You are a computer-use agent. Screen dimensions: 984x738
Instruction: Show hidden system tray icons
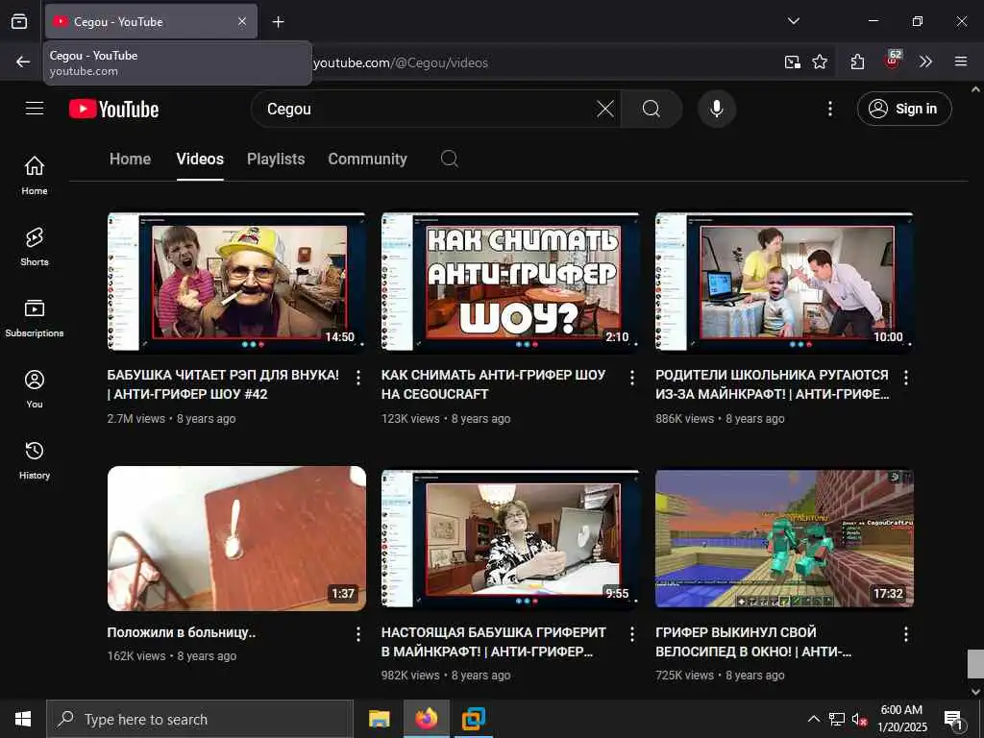[x=813, y=719]
